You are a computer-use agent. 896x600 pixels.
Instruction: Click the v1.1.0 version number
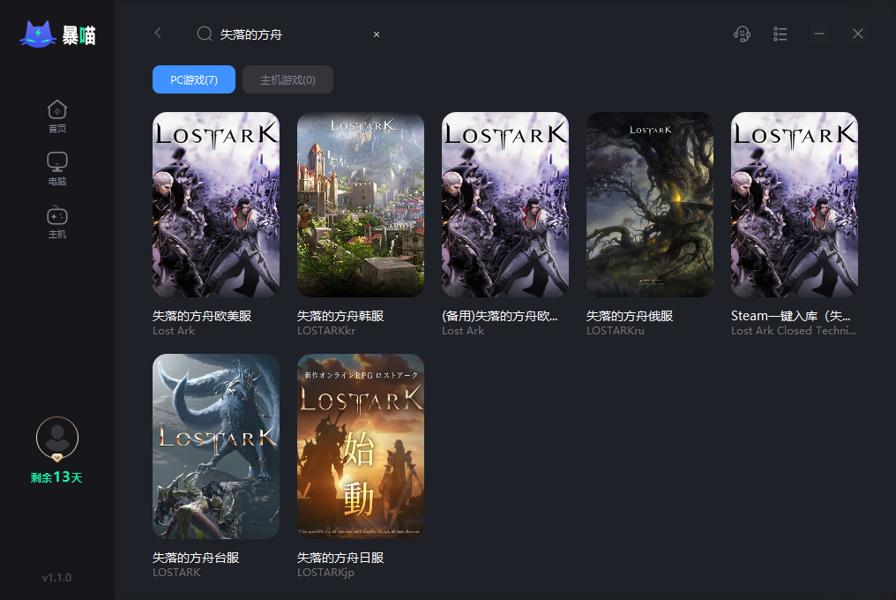pyautogui.click(x=56, y=578)
